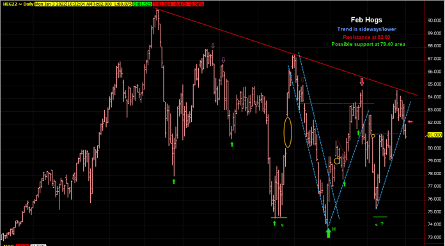
Task: Click the 85.000 price axis label
Action: [x=435, y=84]
